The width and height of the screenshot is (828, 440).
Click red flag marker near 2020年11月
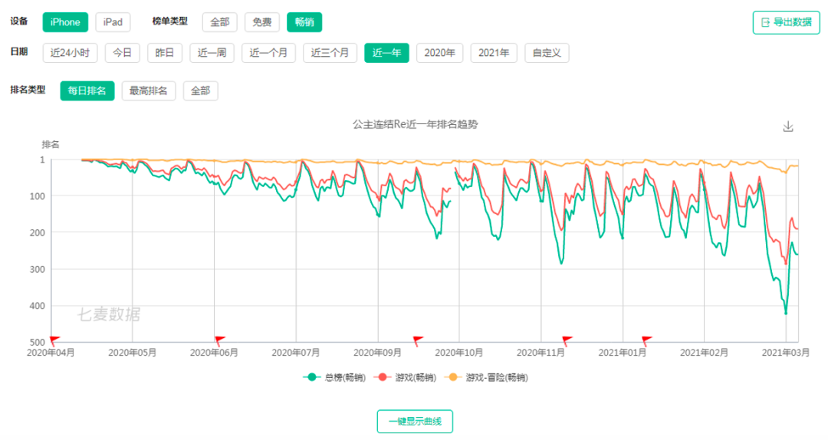(567, 340)
